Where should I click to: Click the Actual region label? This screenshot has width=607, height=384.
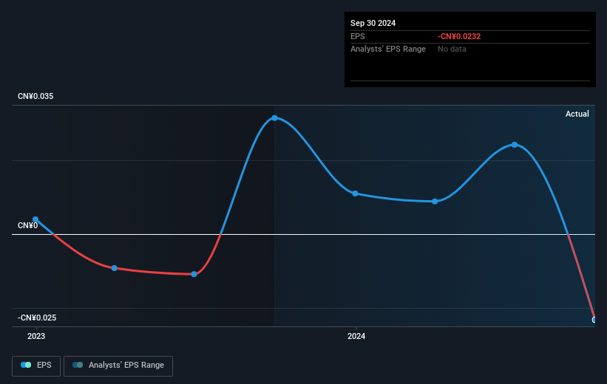(577, 114)
